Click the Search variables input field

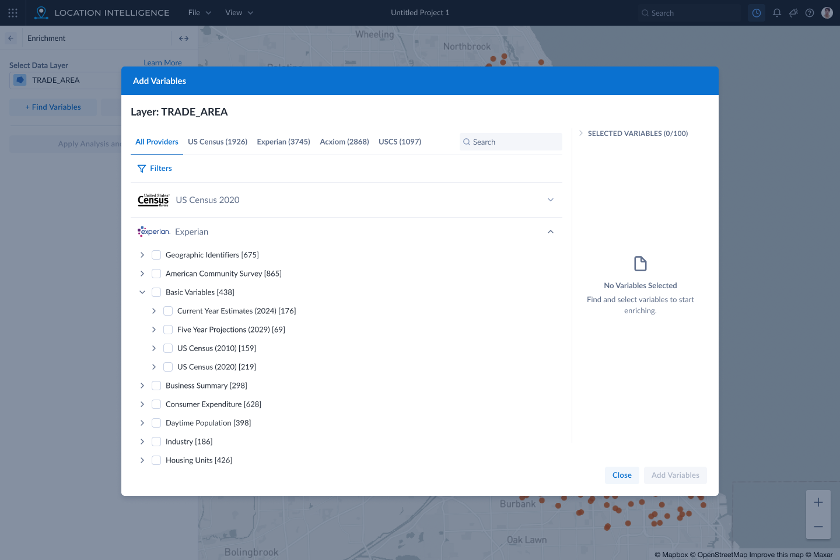[510, 142]
